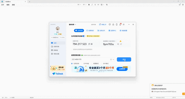Select 主页 in the ToDesk sidebar
Image resolution: width=185 pixels, height=99 pixels.
coord(58,43)
